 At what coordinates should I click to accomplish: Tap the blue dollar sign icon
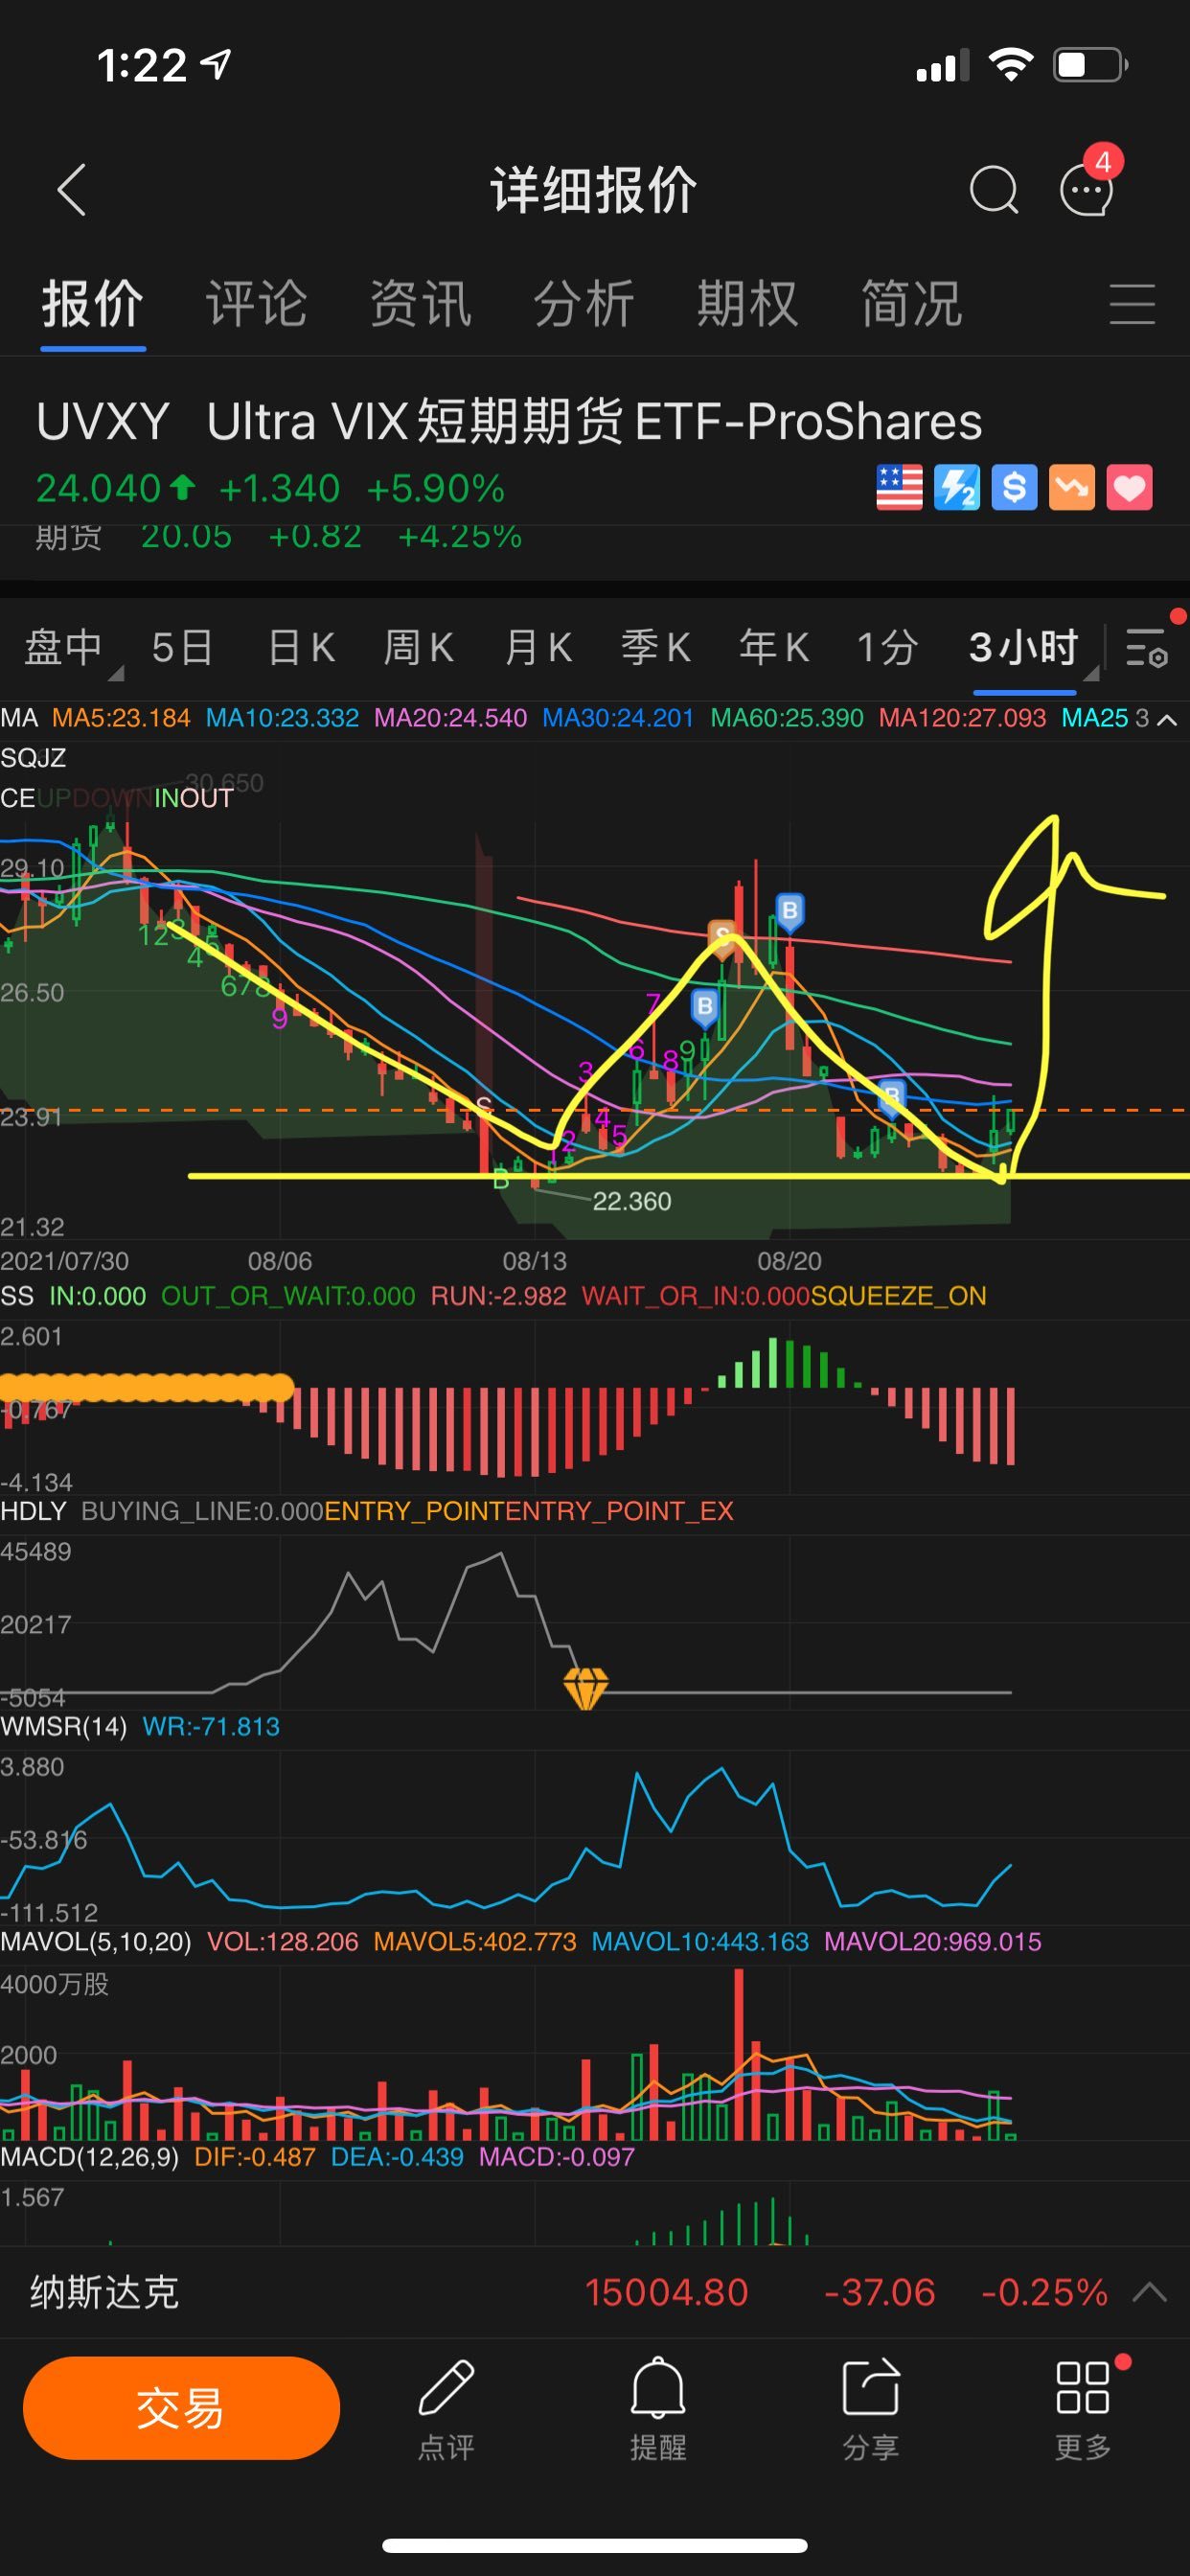click(1014, 488)
